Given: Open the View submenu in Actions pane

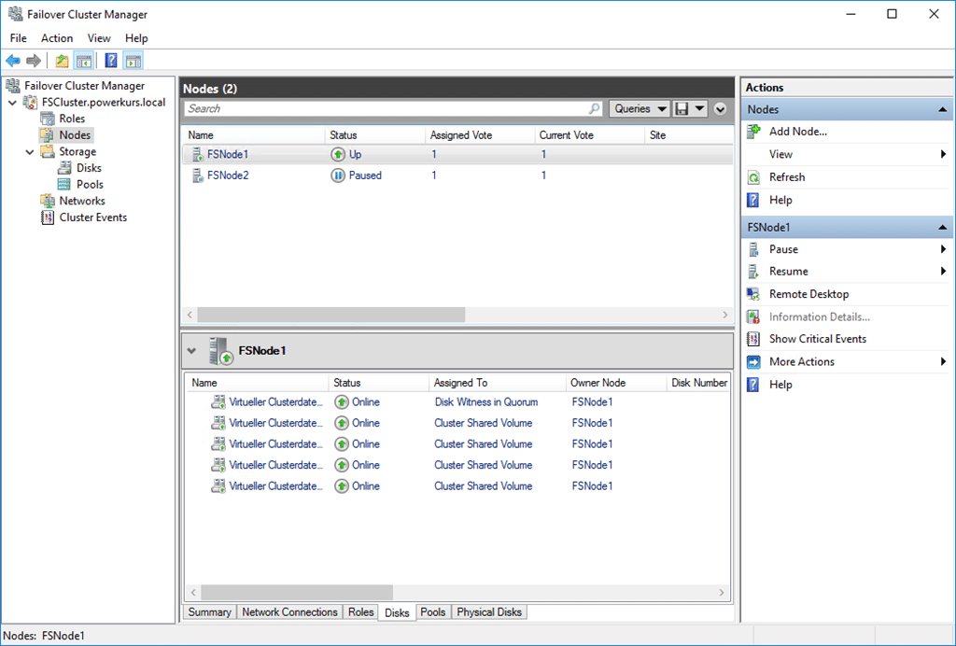Looking at the screenshot, I should [x=847, y=155].
